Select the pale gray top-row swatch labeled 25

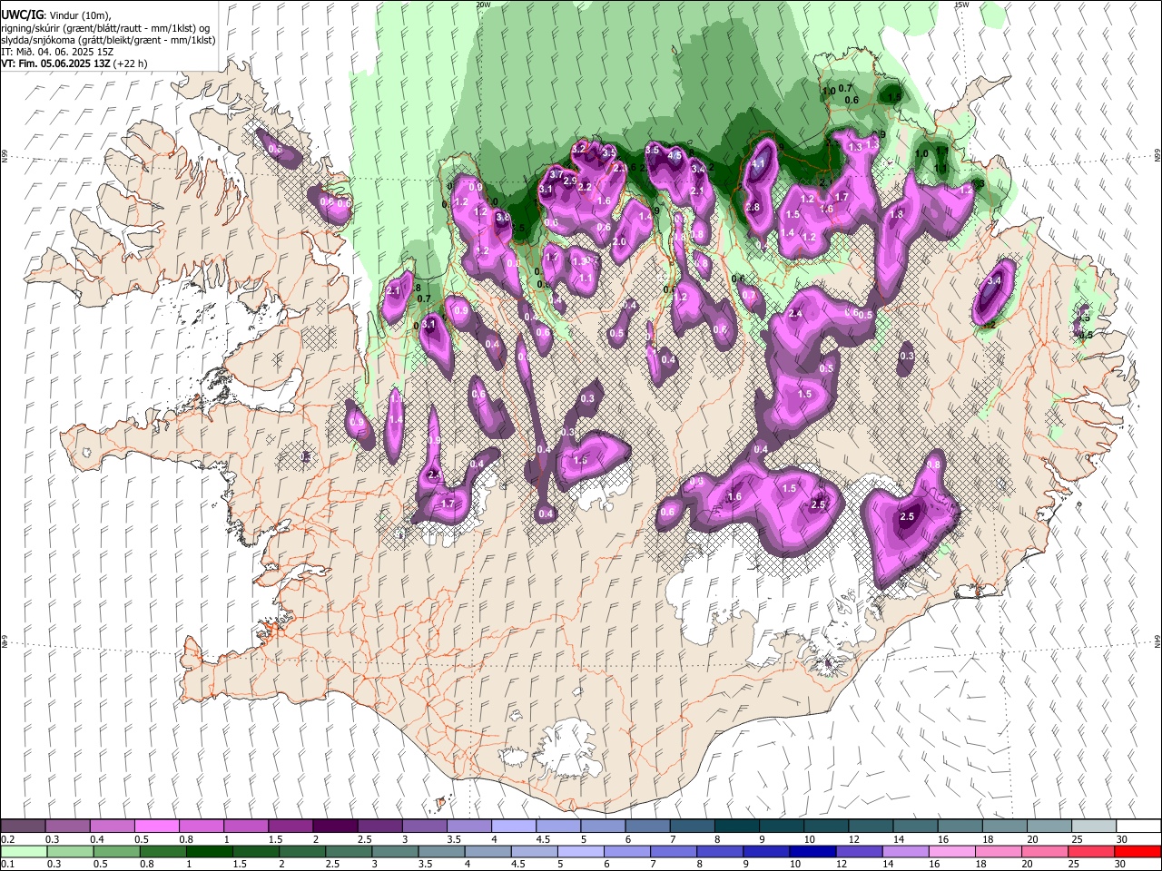(x=1092, y=827)
